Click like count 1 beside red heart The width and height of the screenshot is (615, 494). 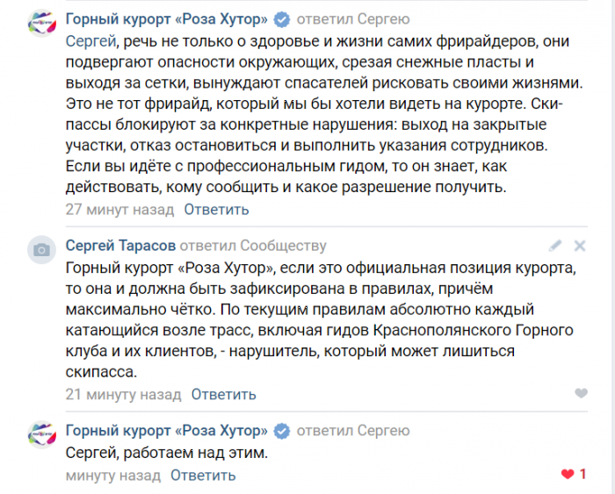click(582, 475)
